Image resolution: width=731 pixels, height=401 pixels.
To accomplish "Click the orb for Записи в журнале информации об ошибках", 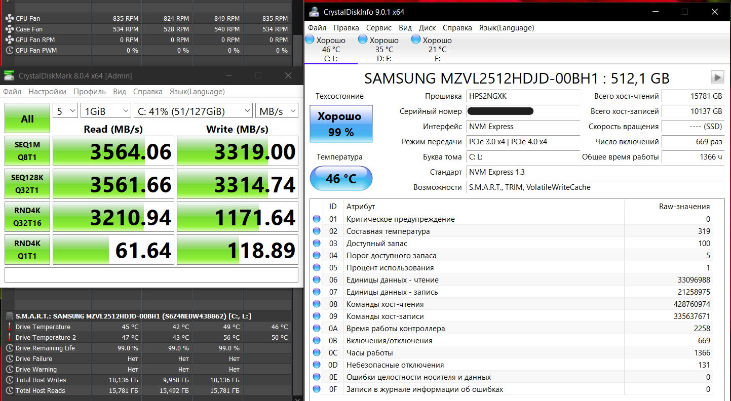I will click(x=317, y=389).
